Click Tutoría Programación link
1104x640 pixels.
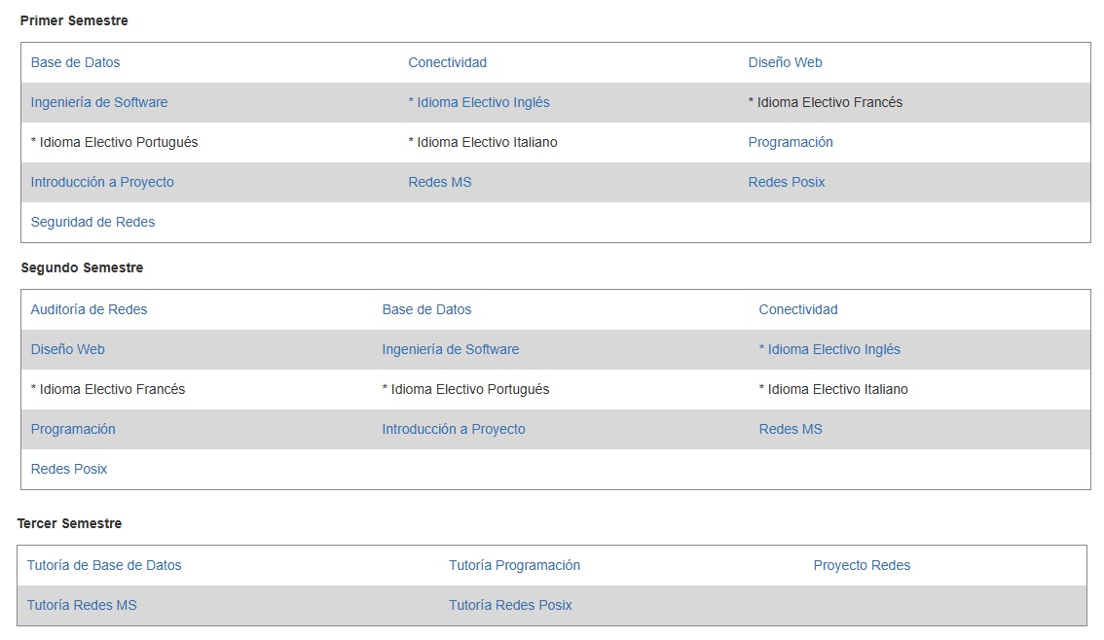(514, 565)
